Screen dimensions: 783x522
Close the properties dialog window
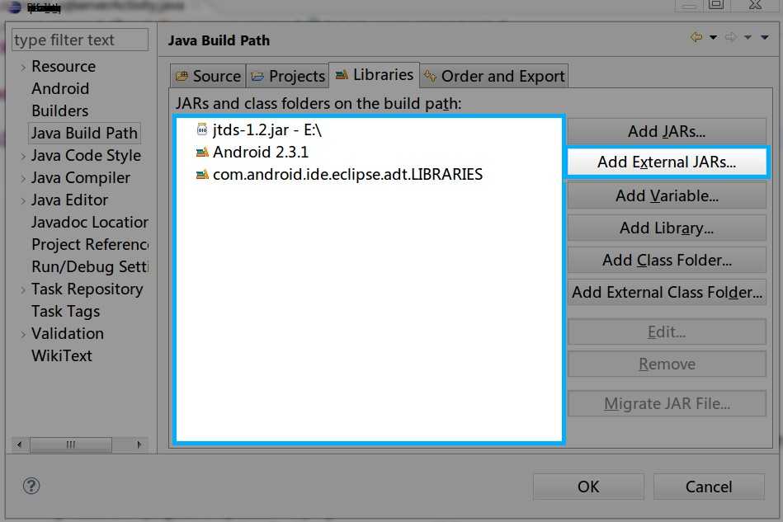pos(756,5)
